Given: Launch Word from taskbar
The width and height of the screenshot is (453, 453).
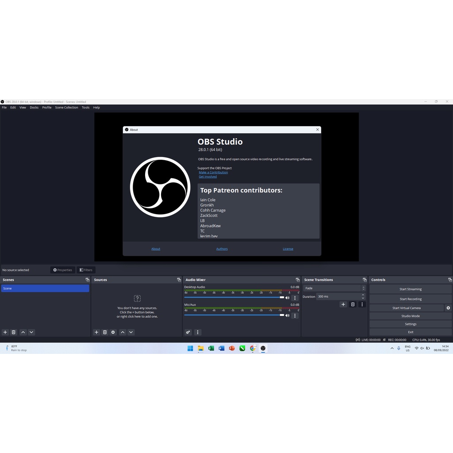Looking at the screenshot, I should [x=222, y=349].
